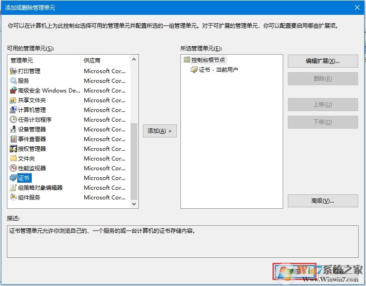Viewport: 366px width, 286px height.
Task: Click the 设备管理器 icon
Action: [x=13, y=129]
